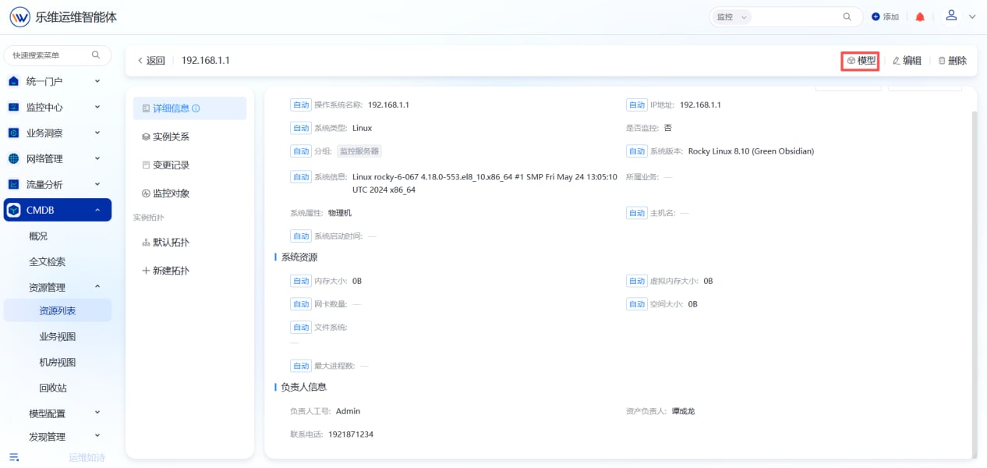
Task: Click the 编辑 pencil icon
Action: pyautogui.click(x=897, y=61)
